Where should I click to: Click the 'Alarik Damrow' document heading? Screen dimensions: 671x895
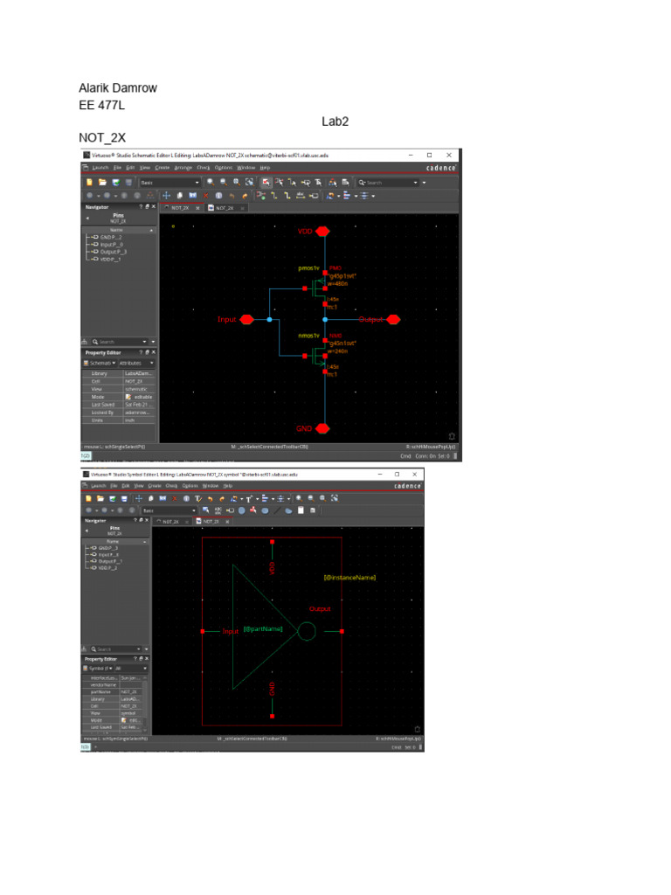click(x=118, y=88)
